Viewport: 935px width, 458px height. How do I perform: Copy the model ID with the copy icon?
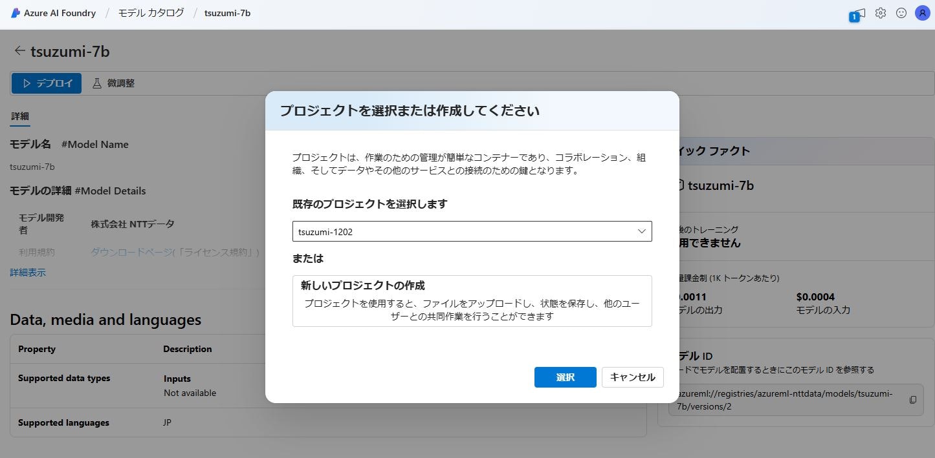coord(913,400)
